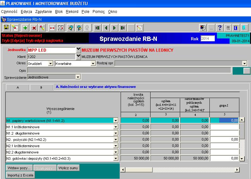This screenshot has width=251, height=179.
Task: Click the Wstaw pozy... button
Action: tap(20, 168)
